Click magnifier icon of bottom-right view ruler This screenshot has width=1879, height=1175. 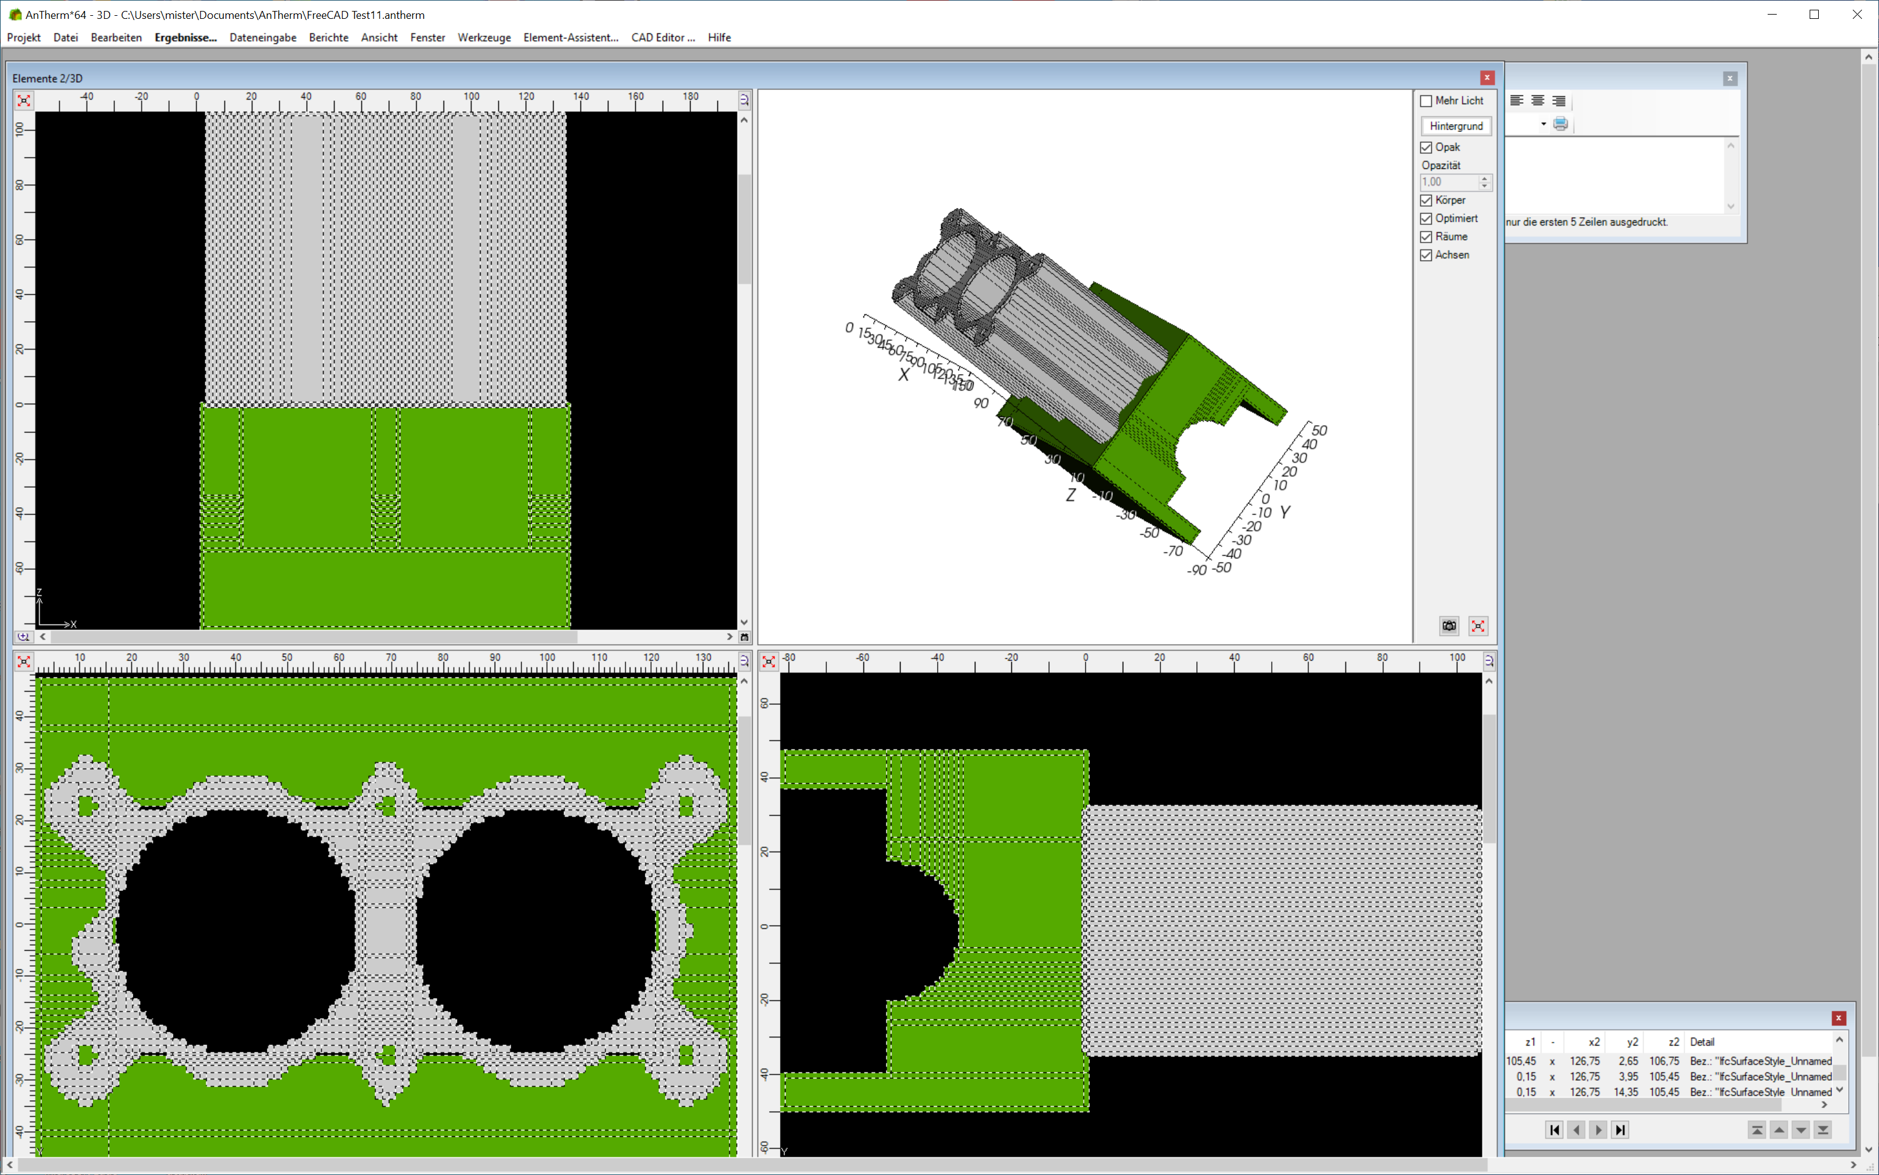tap(1489, 661)
